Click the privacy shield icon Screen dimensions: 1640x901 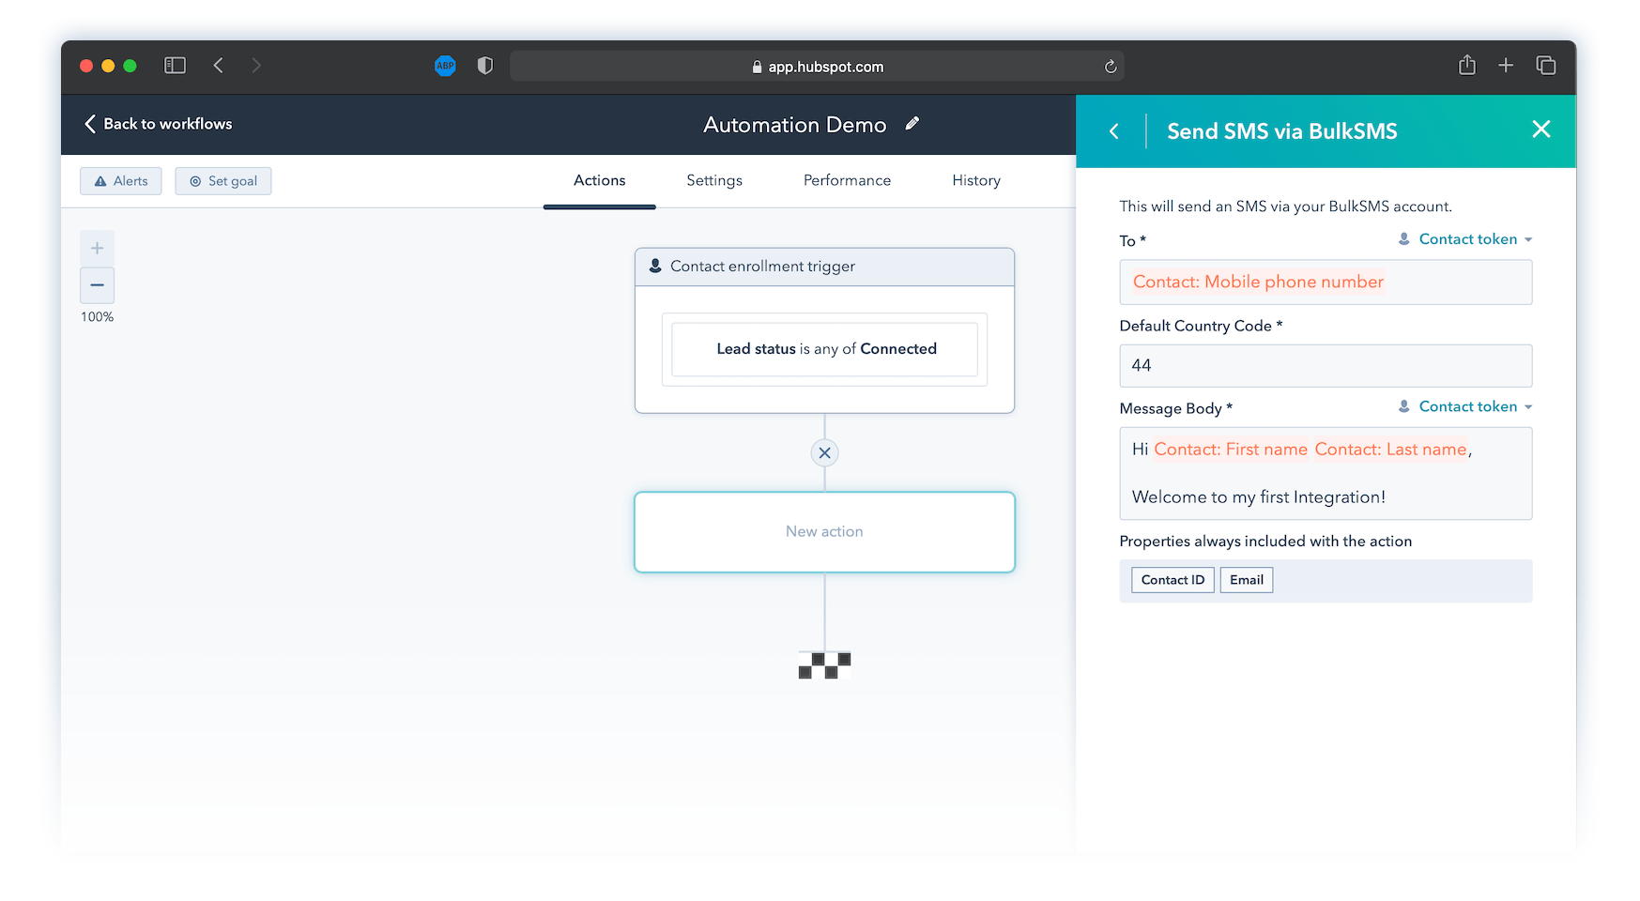tap(484, 66)
